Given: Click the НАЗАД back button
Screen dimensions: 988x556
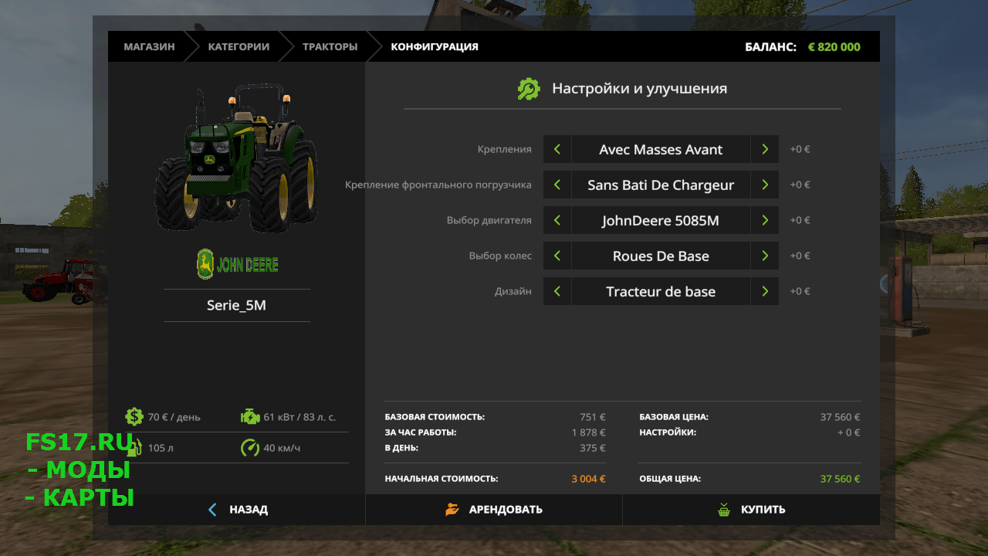Looking at the screenshot, I should pos(236,510).
